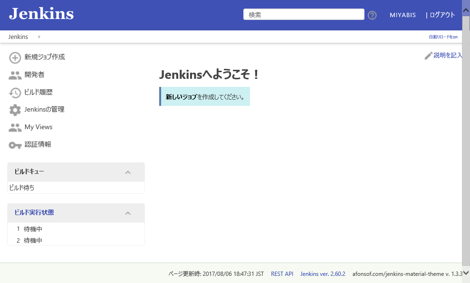Focus the 検索 search field
Screen dimensions: 470x283
304,14
